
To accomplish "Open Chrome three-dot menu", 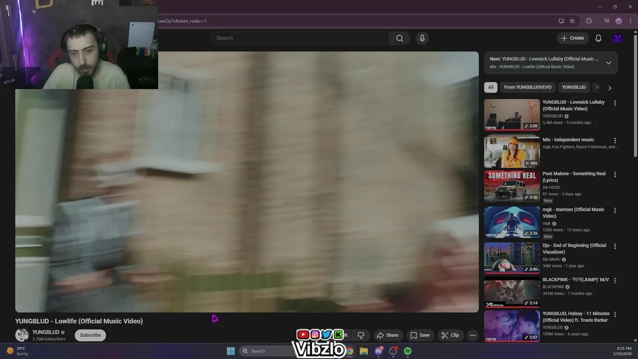I will (x=631, y=21).
